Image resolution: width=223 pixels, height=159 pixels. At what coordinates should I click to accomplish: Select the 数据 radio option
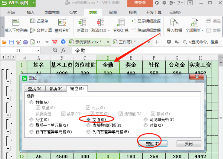pos(32,102)
